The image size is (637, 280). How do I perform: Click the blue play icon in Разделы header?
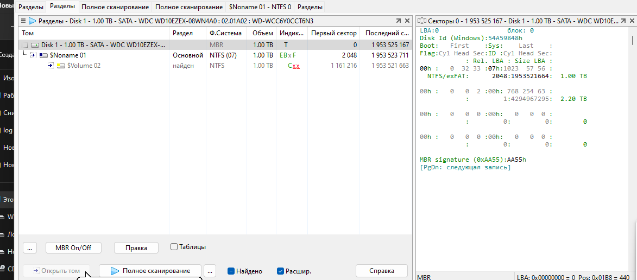(32, 21)
